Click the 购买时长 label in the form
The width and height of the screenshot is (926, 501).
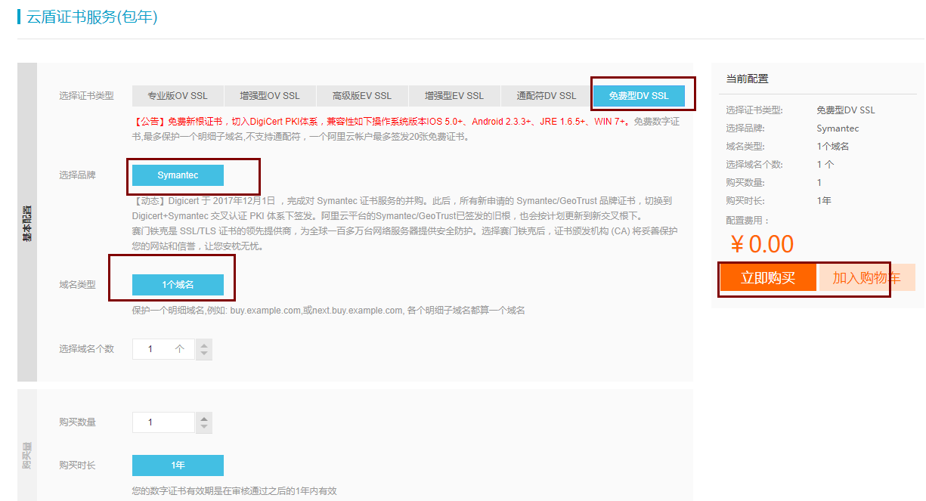coord(77,465)
